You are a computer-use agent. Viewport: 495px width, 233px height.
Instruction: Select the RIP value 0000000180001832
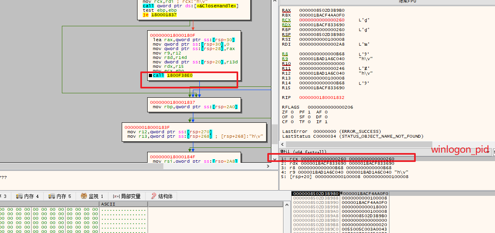click(322, 97)
